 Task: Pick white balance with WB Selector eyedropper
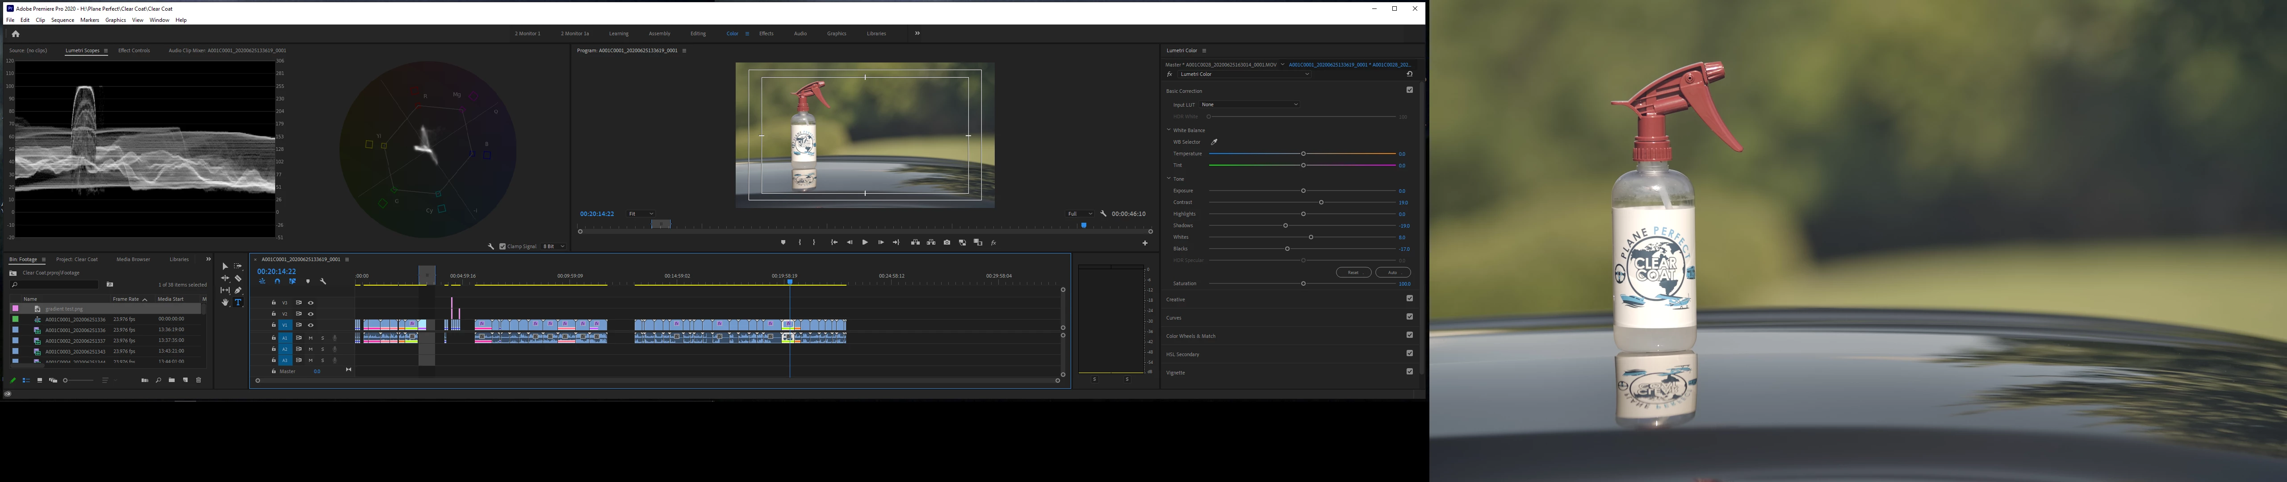[1214, 142]
